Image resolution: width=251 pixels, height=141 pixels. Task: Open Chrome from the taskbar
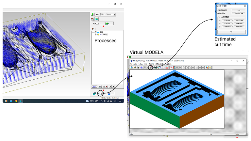16,101
